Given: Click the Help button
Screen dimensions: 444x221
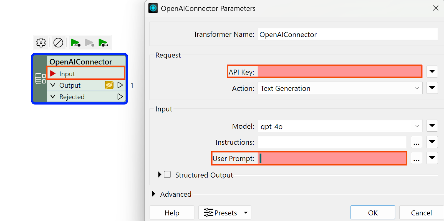Looking at the screenshot, I should click(x=172, y=212).
